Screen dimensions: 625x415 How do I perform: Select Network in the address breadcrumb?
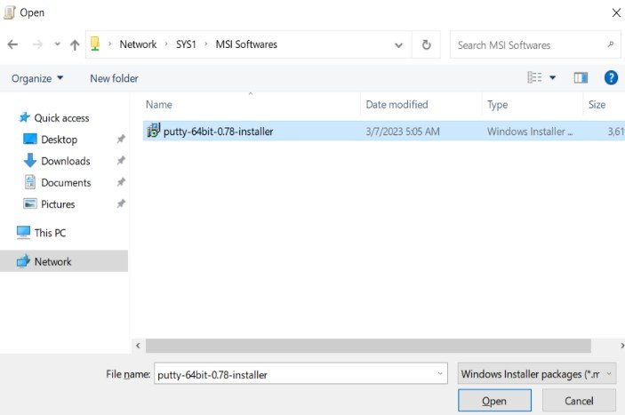click(138, 44)
